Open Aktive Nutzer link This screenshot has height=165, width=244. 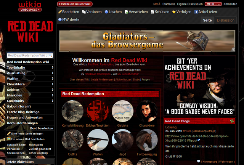pos(123,80)
